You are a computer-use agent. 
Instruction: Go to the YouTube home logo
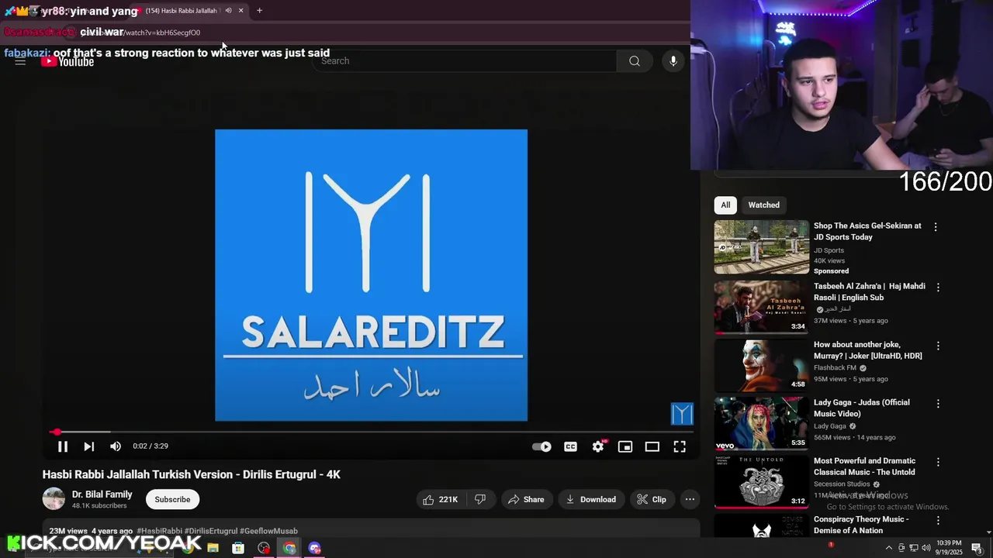click(68, 61)
